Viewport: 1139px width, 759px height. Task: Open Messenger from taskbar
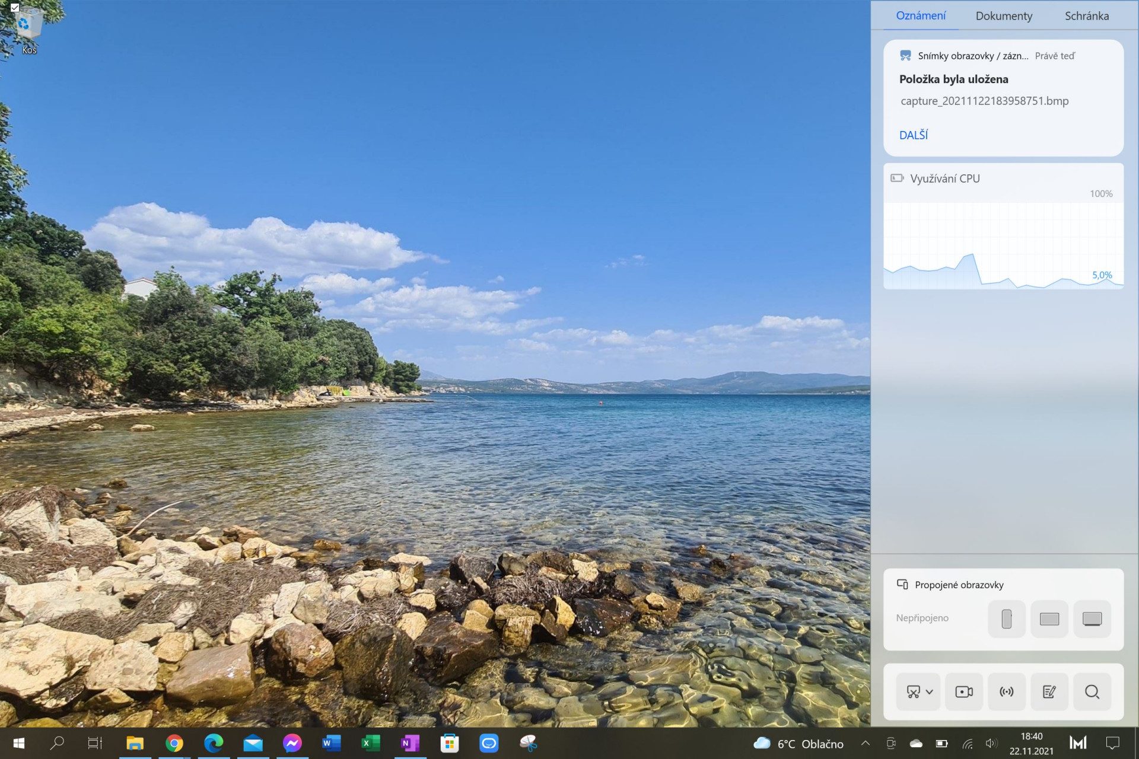pyautogui.click(x=292, y=743)
